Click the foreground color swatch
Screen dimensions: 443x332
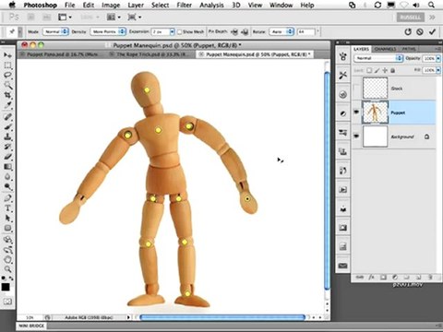[6, 287]
